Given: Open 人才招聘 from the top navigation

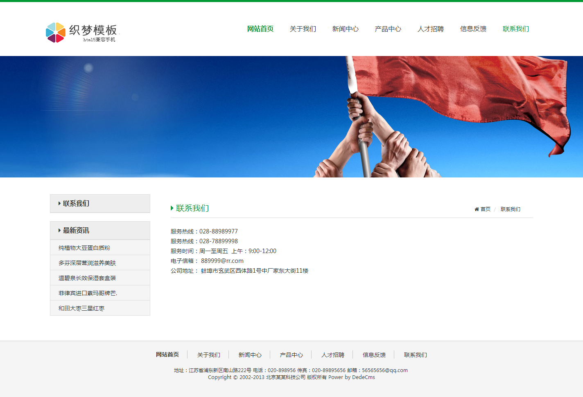Looking at the screenshot, I should coord(430,29).
